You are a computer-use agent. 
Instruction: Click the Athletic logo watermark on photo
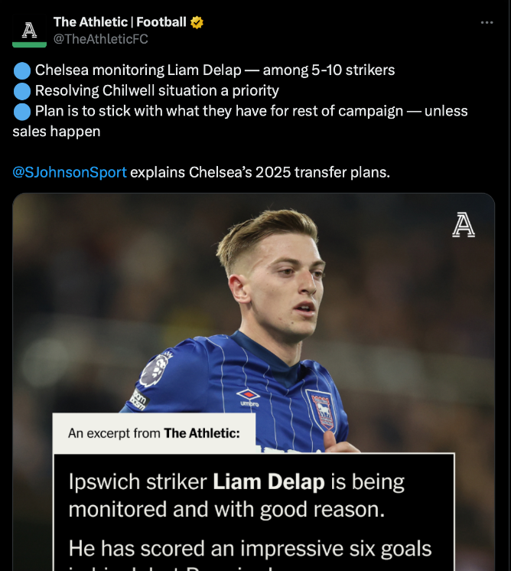coord(463,225)
